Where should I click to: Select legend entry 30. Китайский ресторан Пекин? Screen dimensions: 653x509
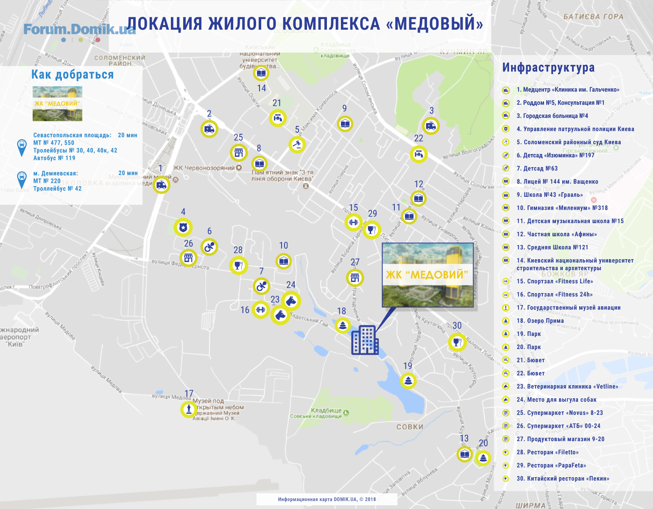coord(563,478)
